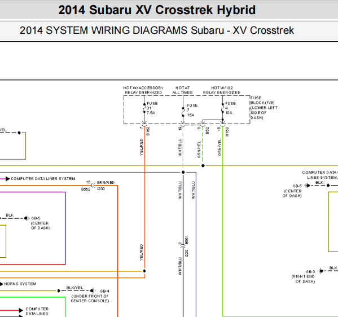Click the title '2014 Subaru XV Crosstrek Hybrid'
The width and height of the screenshot is (338, 317).
pyautogui.click(x=157, y=10)
